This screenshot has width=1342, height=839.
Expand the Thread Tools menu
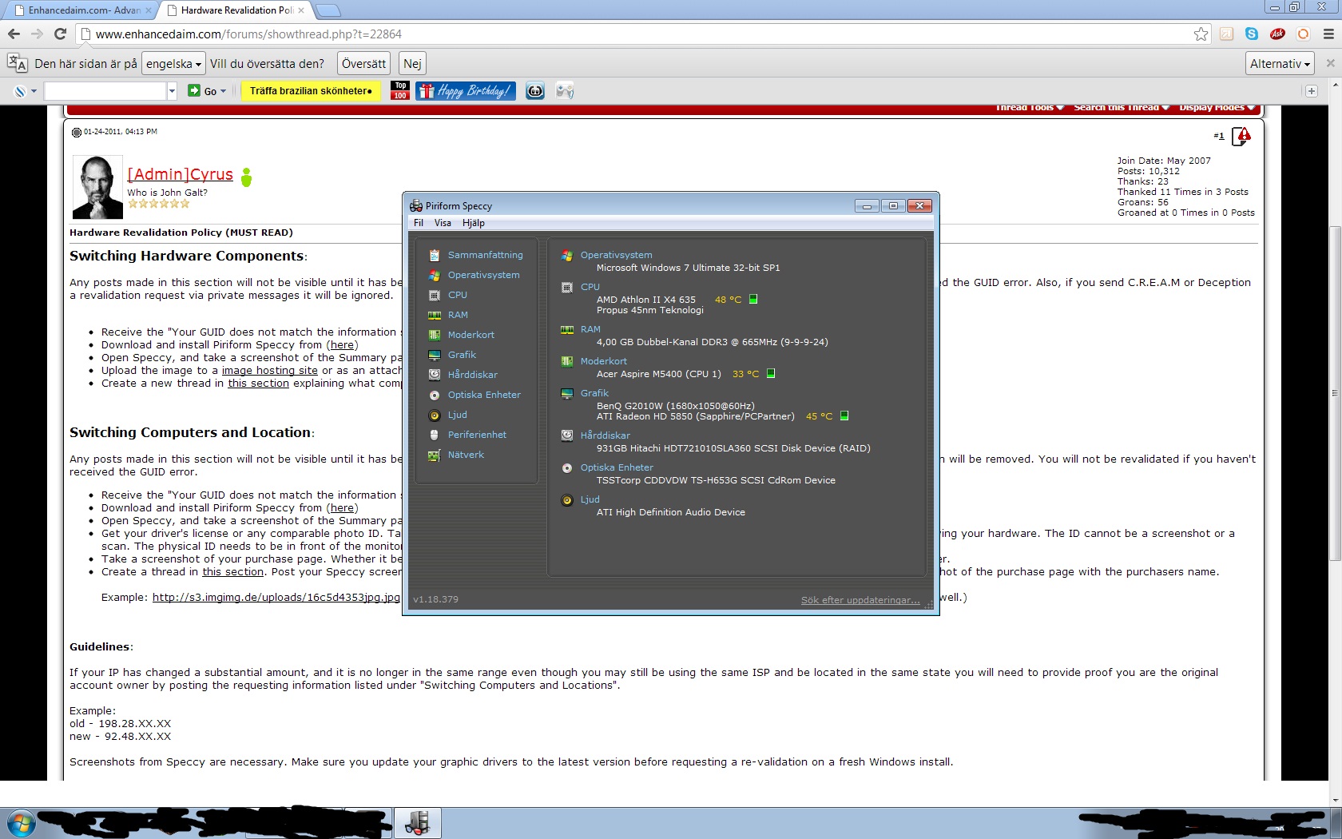click(1030, 107)
